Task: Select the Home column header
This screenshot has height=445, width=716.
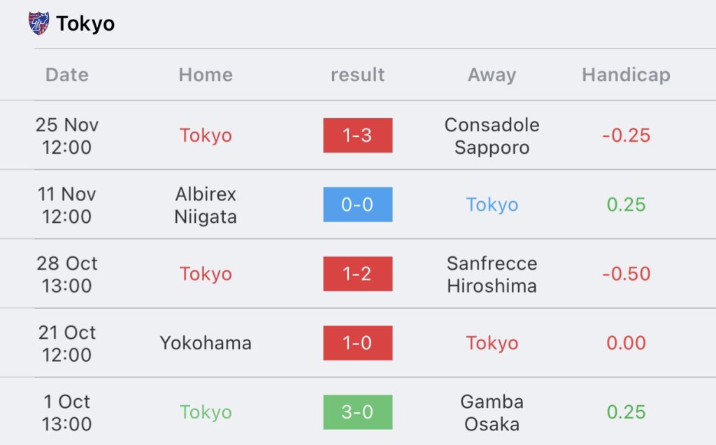Action: 206,75
